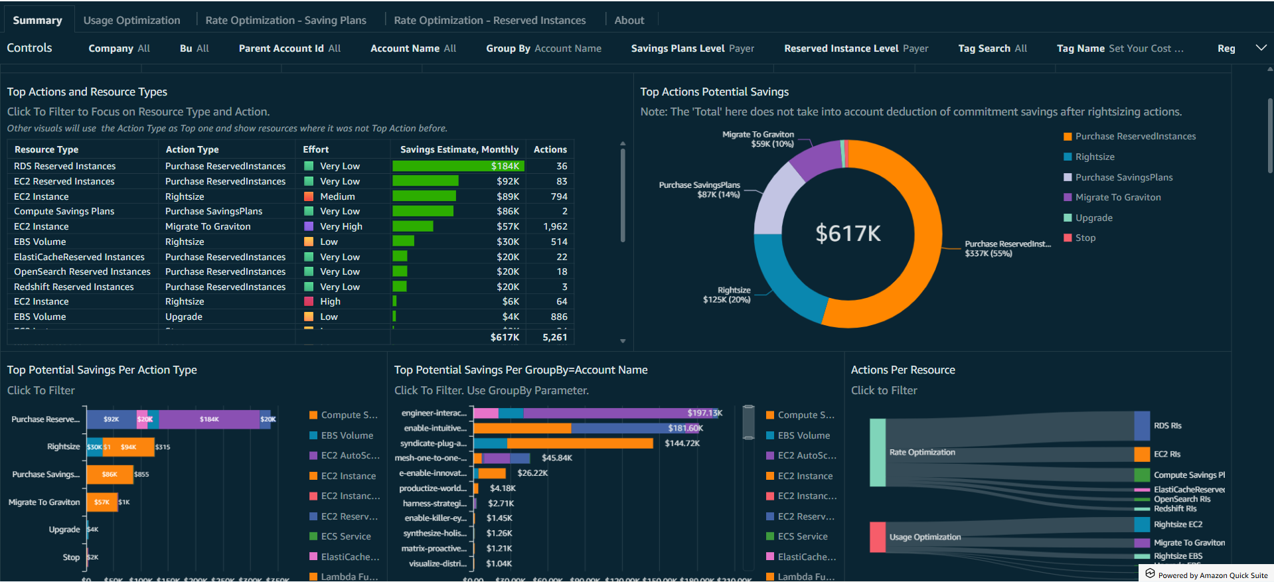The image size is (1274, 582).
Task: Click the Migrate To Graviton donut legend swatch
Action: click(x=1068, y=197)
